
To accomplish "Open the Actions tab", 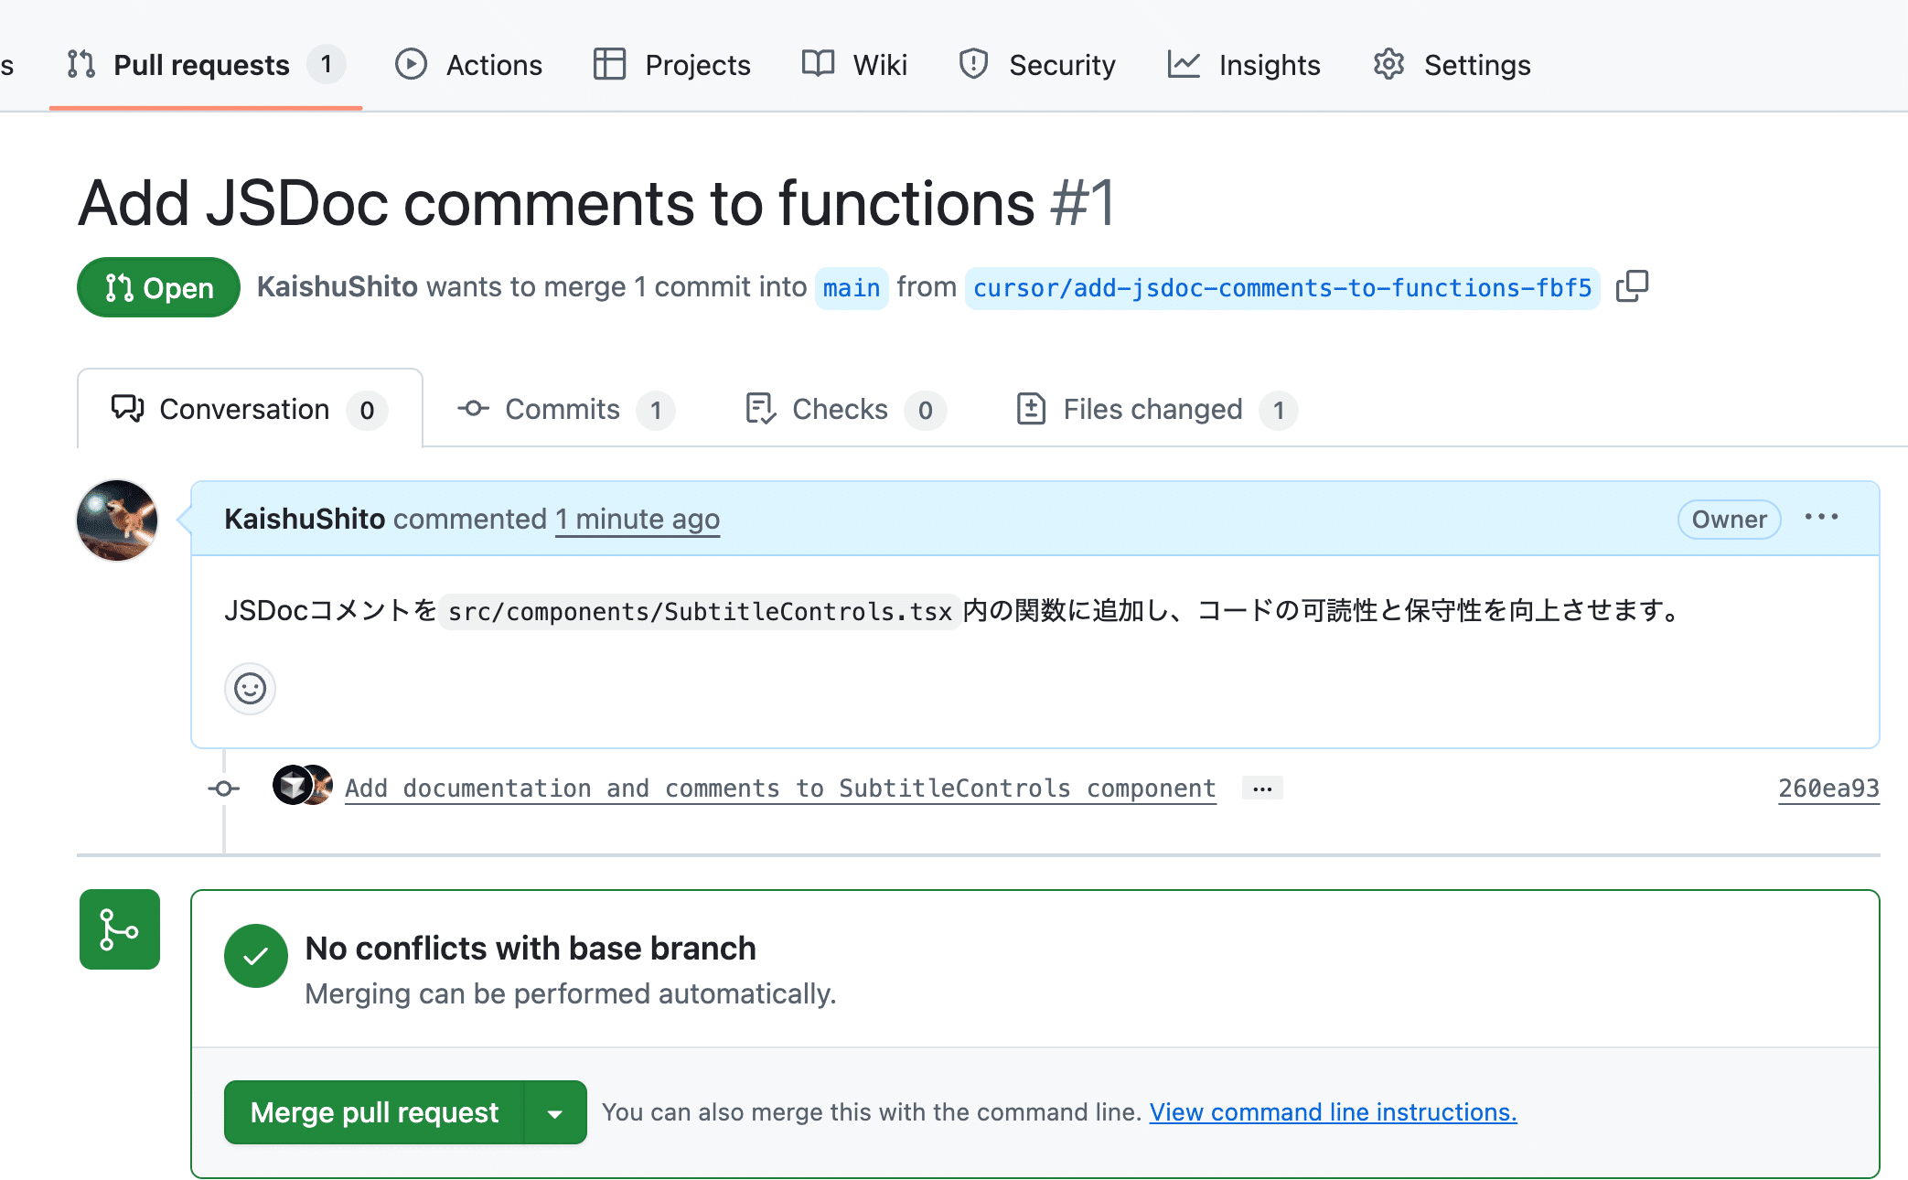I will coord(468,65).
